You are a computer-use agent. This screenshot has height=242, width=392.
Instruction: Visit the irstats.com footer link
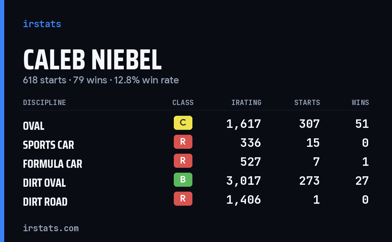(51, 228)
